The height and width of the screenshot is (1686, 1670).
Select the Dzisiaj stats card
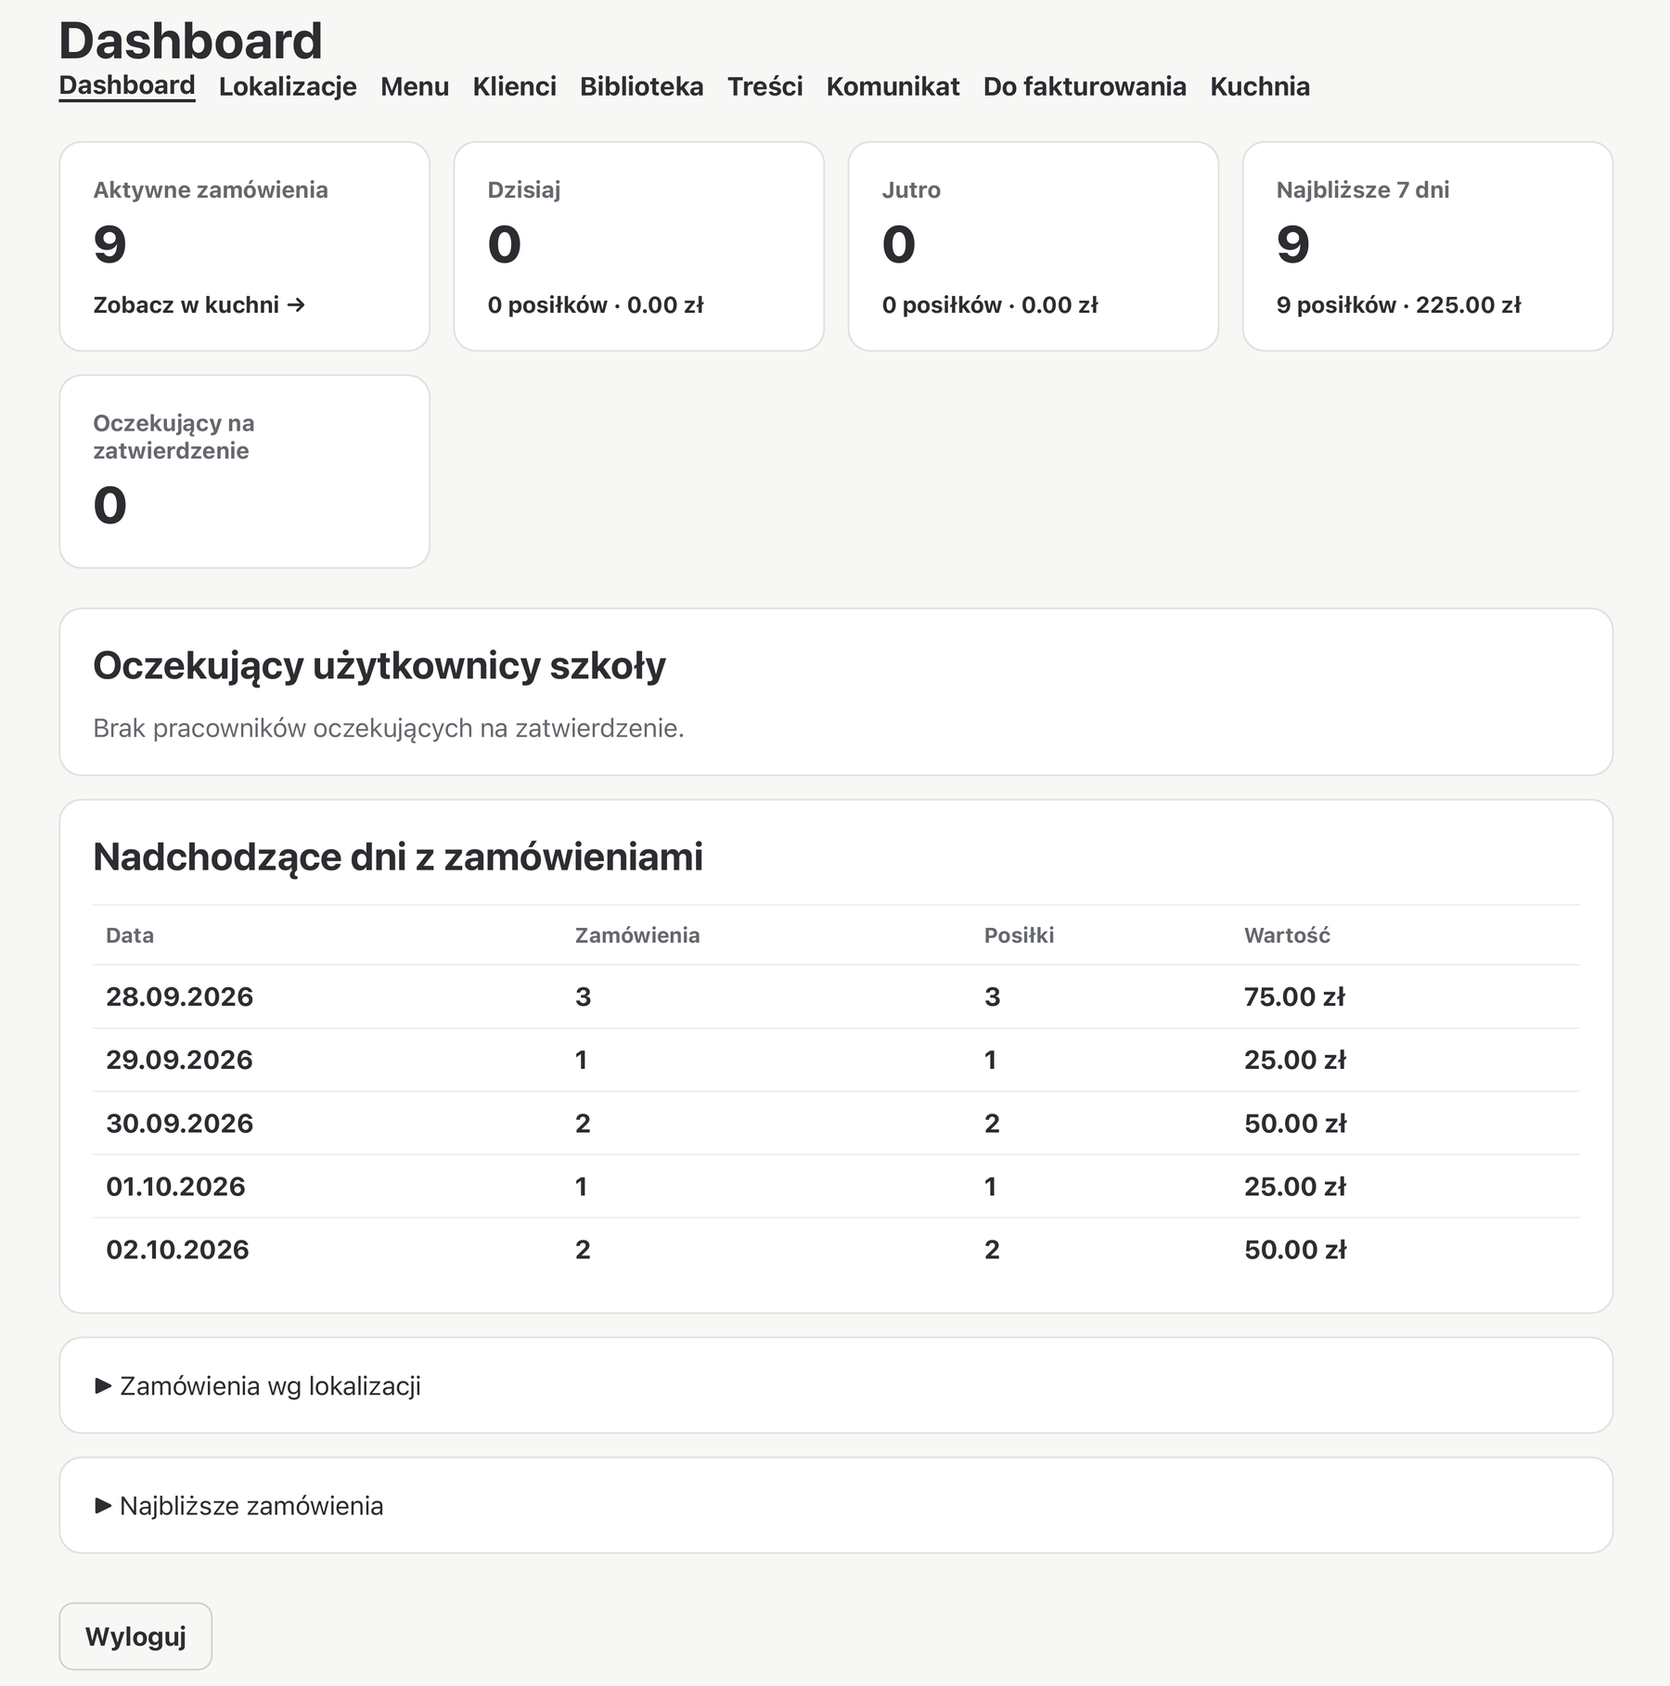coord(639,246)
